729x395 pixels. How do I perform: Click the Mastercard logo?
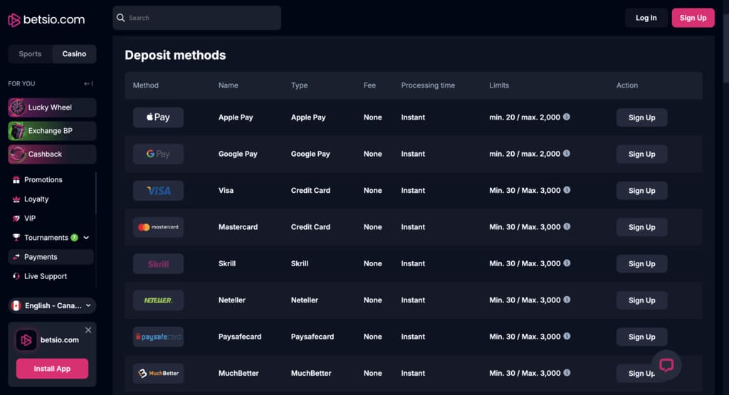pos(158,227)
